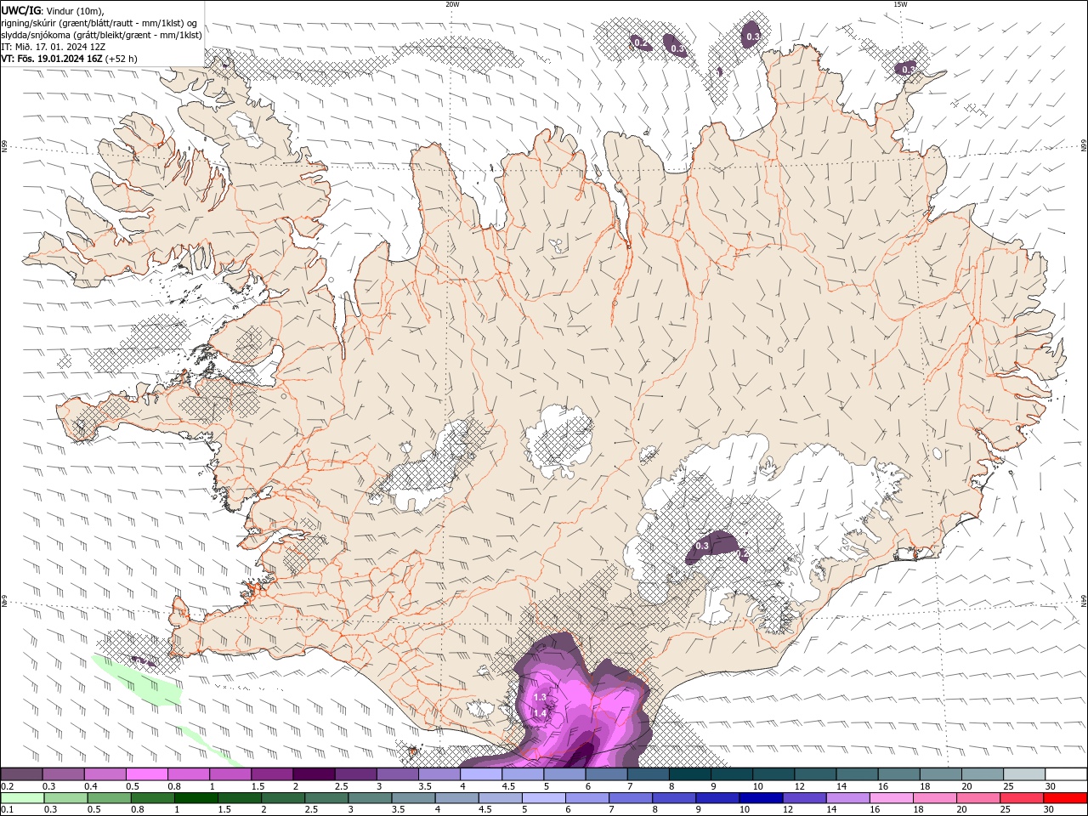Click the upper legend swatch labeled 20
The height and width of the screenshot is (816, 1088).
click(x=982, y=774)
